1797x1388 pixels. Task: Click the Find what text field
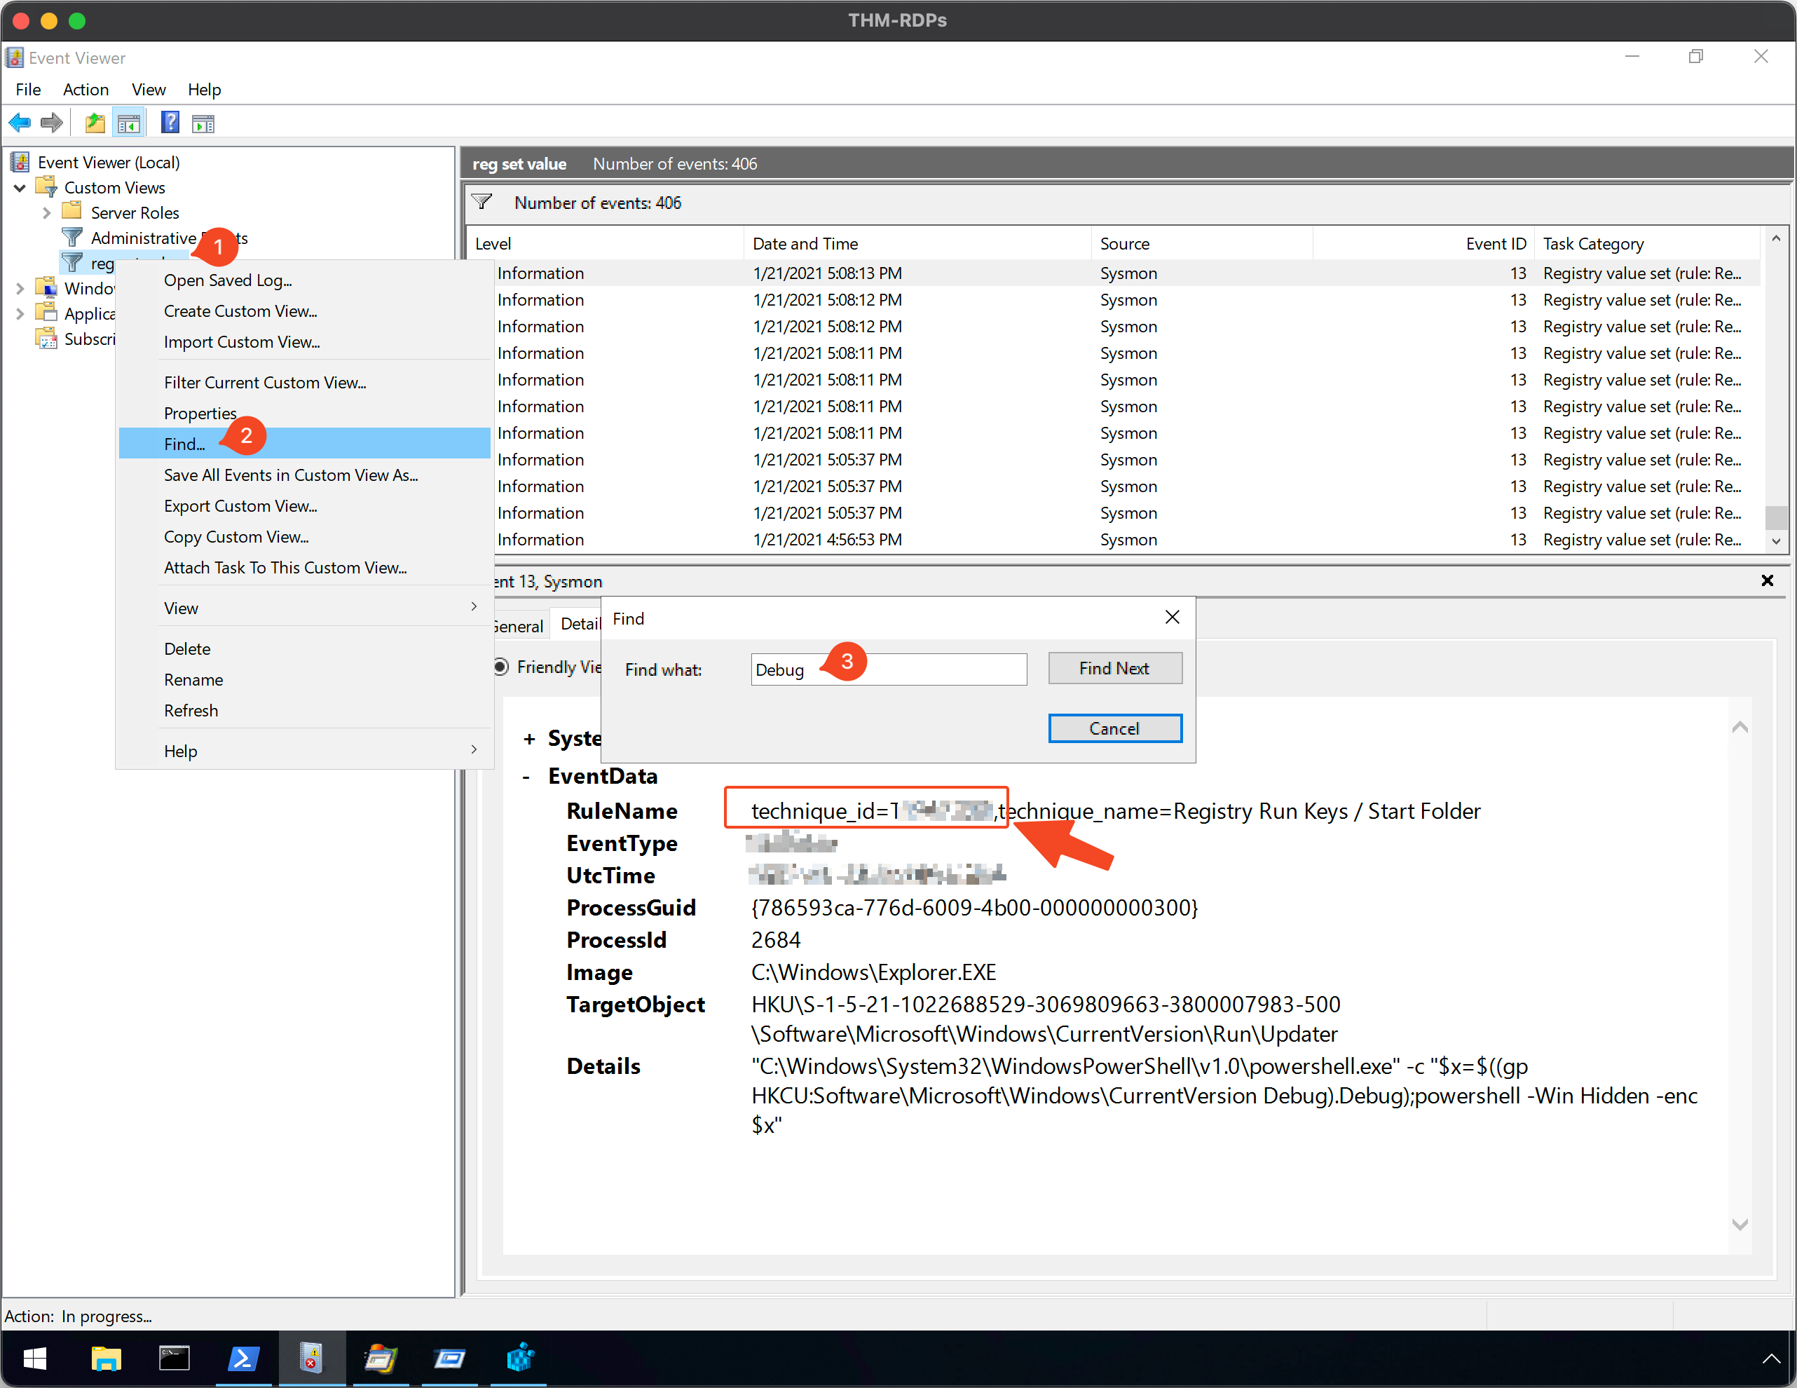click(889, 669)
